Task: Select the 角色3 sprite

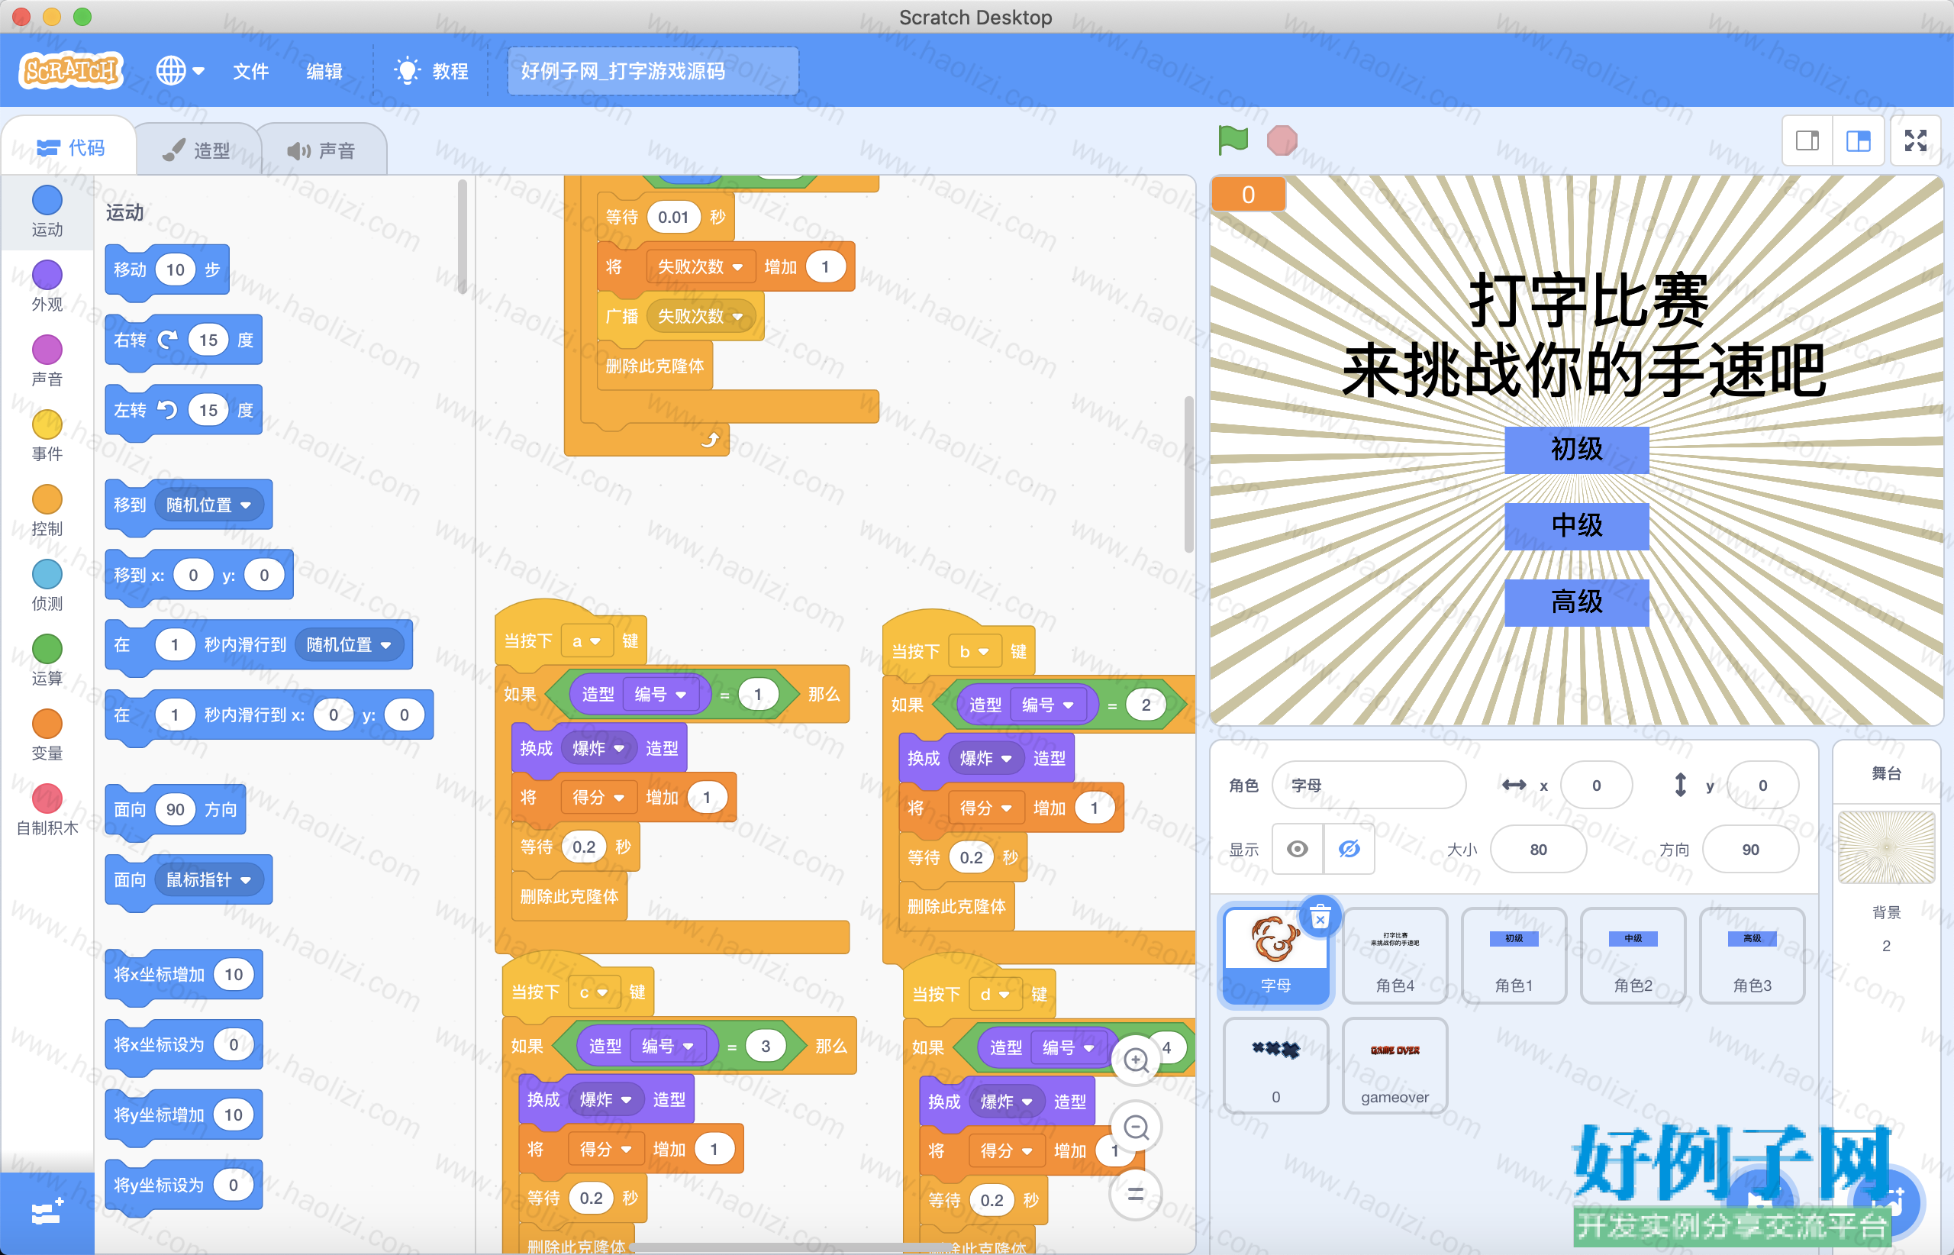Action: coord(1752,955)
